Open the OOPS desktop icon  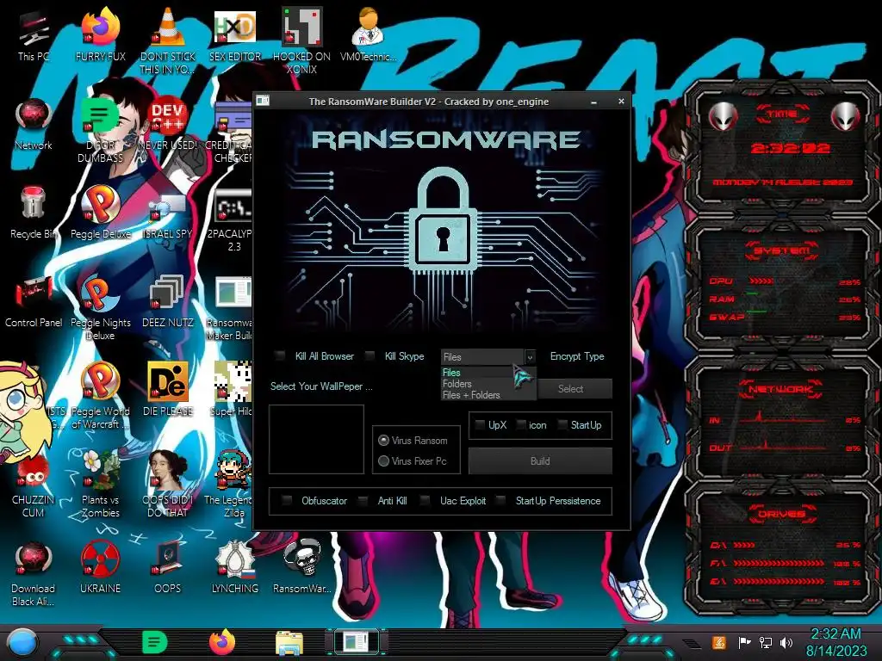click(x=168, y=568)
